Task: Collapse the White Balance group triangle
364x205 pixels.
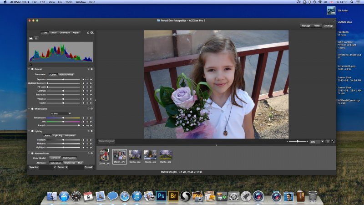Action: pyautogui.click(x=29, y=108)
